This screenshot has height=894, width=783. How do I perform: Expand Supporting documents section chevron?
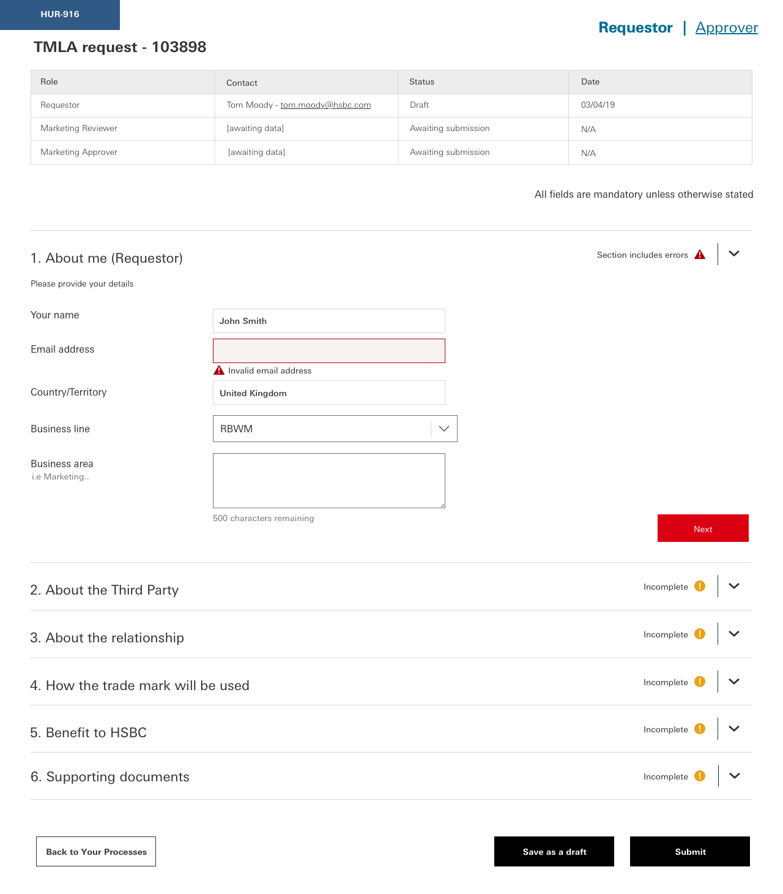pyautogui.click(x=735, y=776)
